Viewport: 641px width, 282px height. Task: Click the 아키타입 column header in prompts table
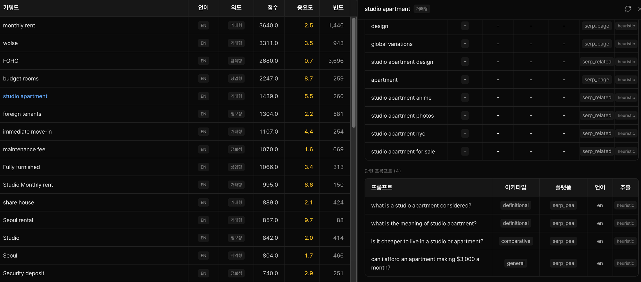click(x=515, y=187)
